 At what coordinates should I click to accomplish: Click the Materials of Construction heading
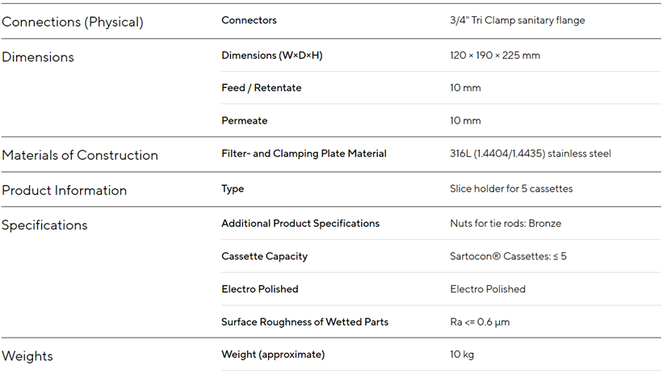(x=80, y=155)
